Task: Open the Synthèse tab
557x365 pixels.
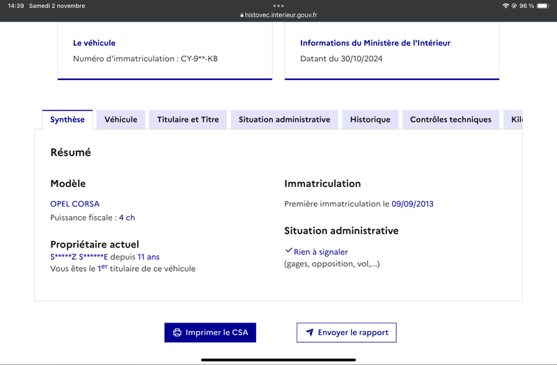Action: coord(67,120)
